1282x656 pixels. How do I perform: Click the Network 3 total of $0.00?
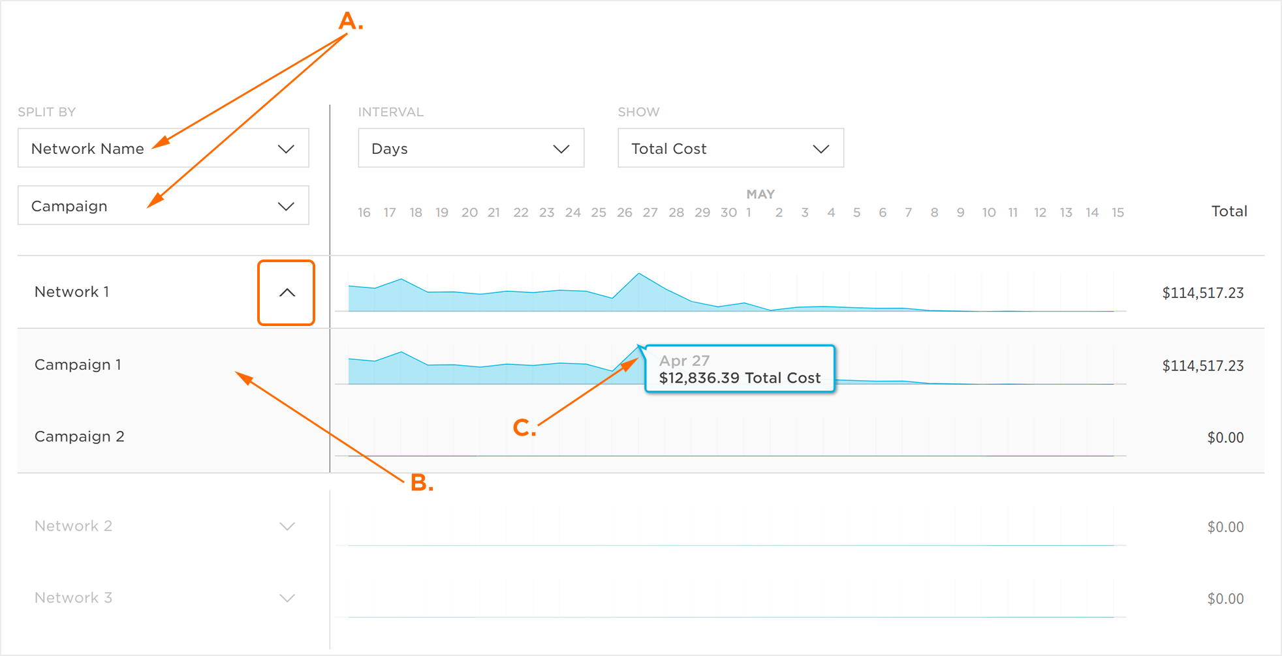pos(1225,599)
